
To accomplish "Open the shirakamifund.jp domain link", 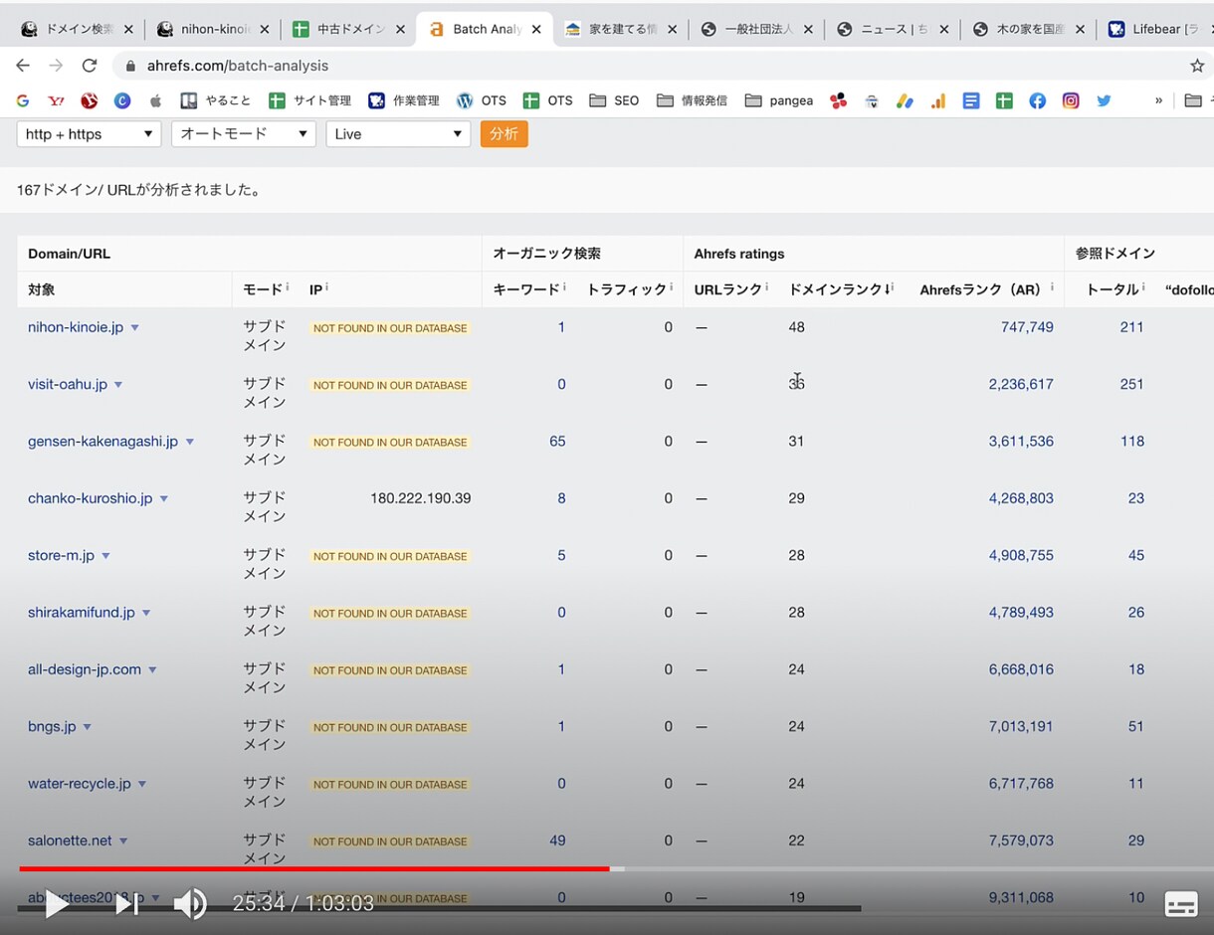I will pyautogui.click(x=82, y=613).
